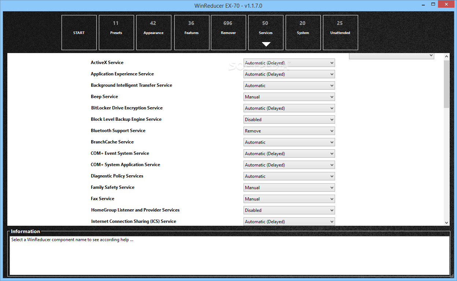Click Bluetooth Support Service name

pyautogui.click(x=118, y=131)
